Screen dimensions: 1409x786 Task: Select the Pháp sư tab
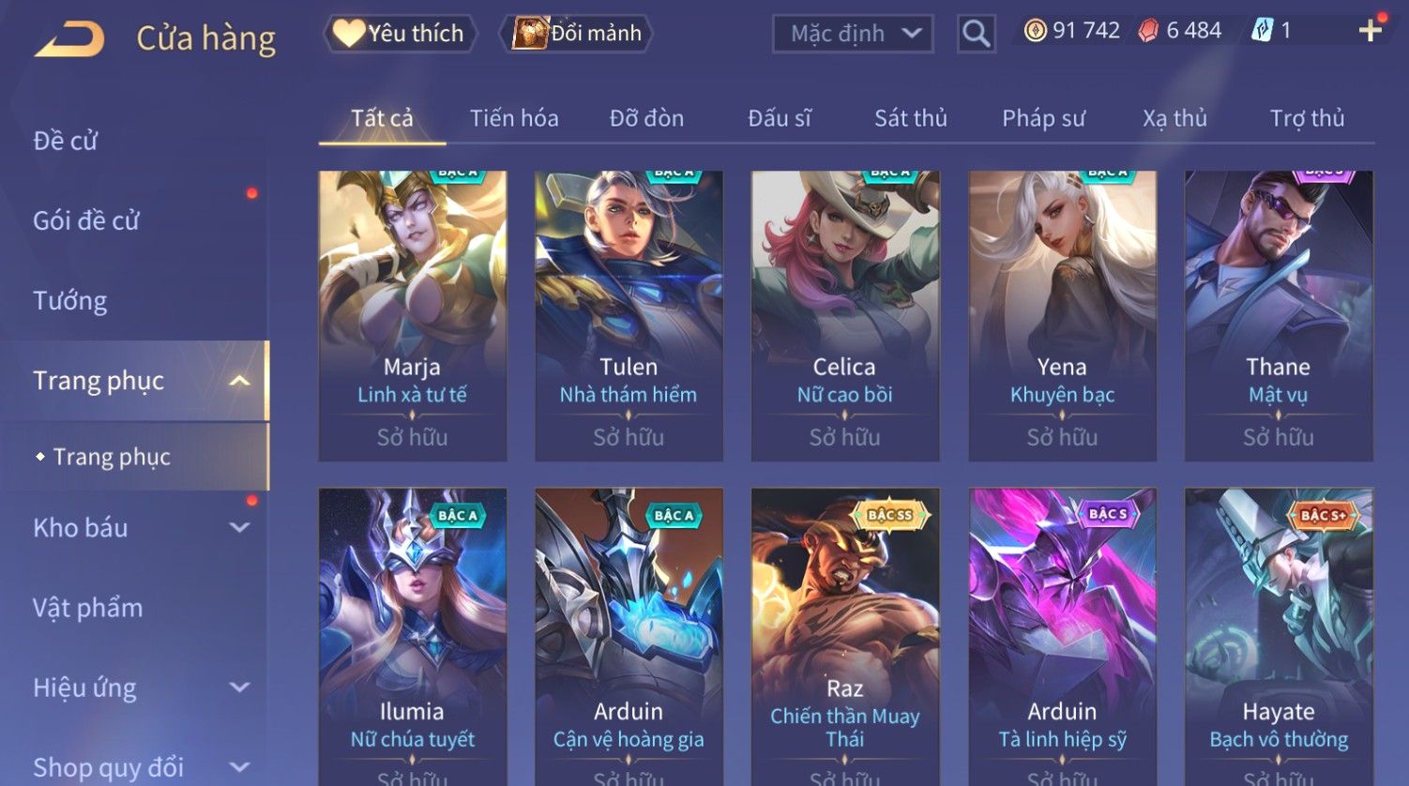pos(1043,118)
